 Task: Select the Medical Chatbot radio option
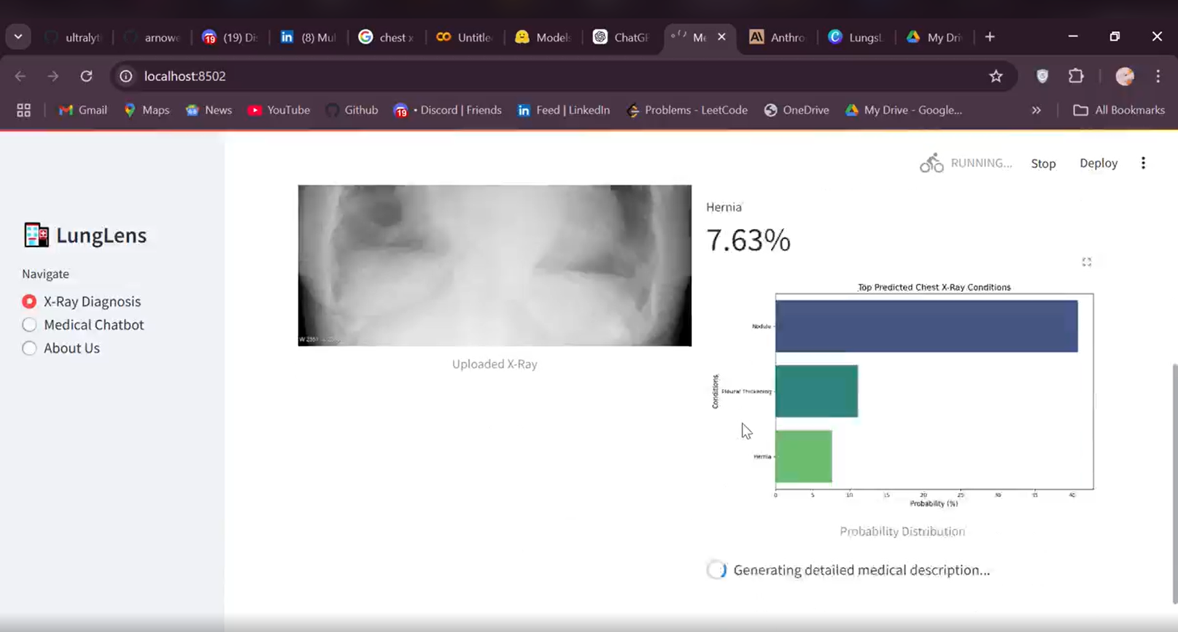point(29,325)
